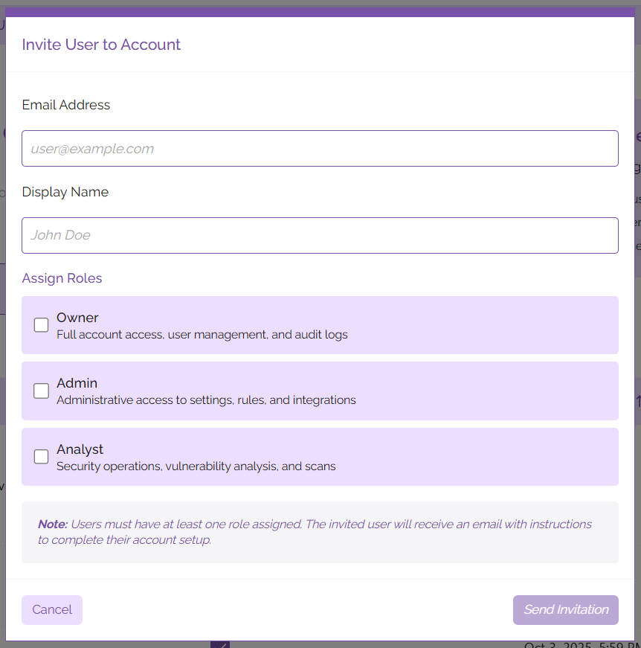
Task: Click the Display Name field label
Action: (x=65, y=192)
